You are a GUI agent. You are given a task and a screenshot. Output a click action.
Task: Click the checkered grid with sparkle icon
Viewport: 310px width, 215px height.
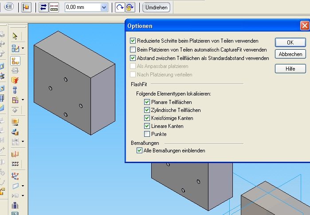15,100
